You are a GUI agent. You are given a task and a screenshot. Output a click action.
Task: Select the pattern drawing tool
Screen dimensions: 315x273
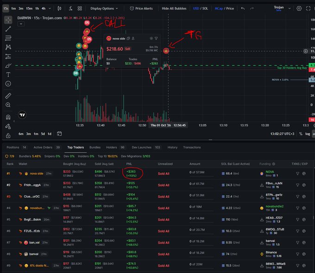[8, 47]
